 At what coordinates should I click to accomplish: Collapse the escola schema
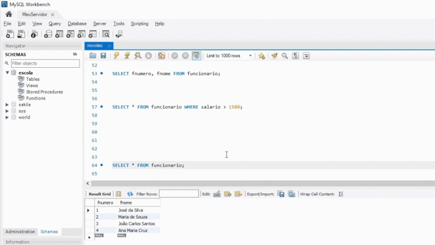coord(7,73)
